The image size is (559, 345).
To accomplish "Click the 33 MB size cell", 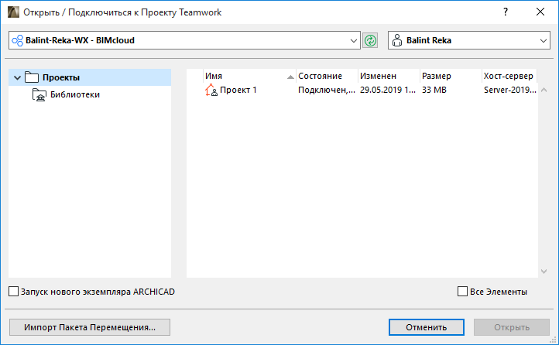I will pos(434,90).
